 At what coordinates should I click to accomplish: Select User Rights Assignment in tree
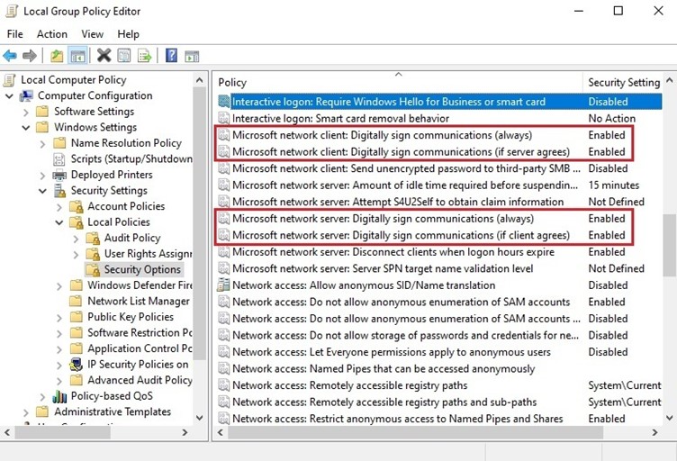148,254
